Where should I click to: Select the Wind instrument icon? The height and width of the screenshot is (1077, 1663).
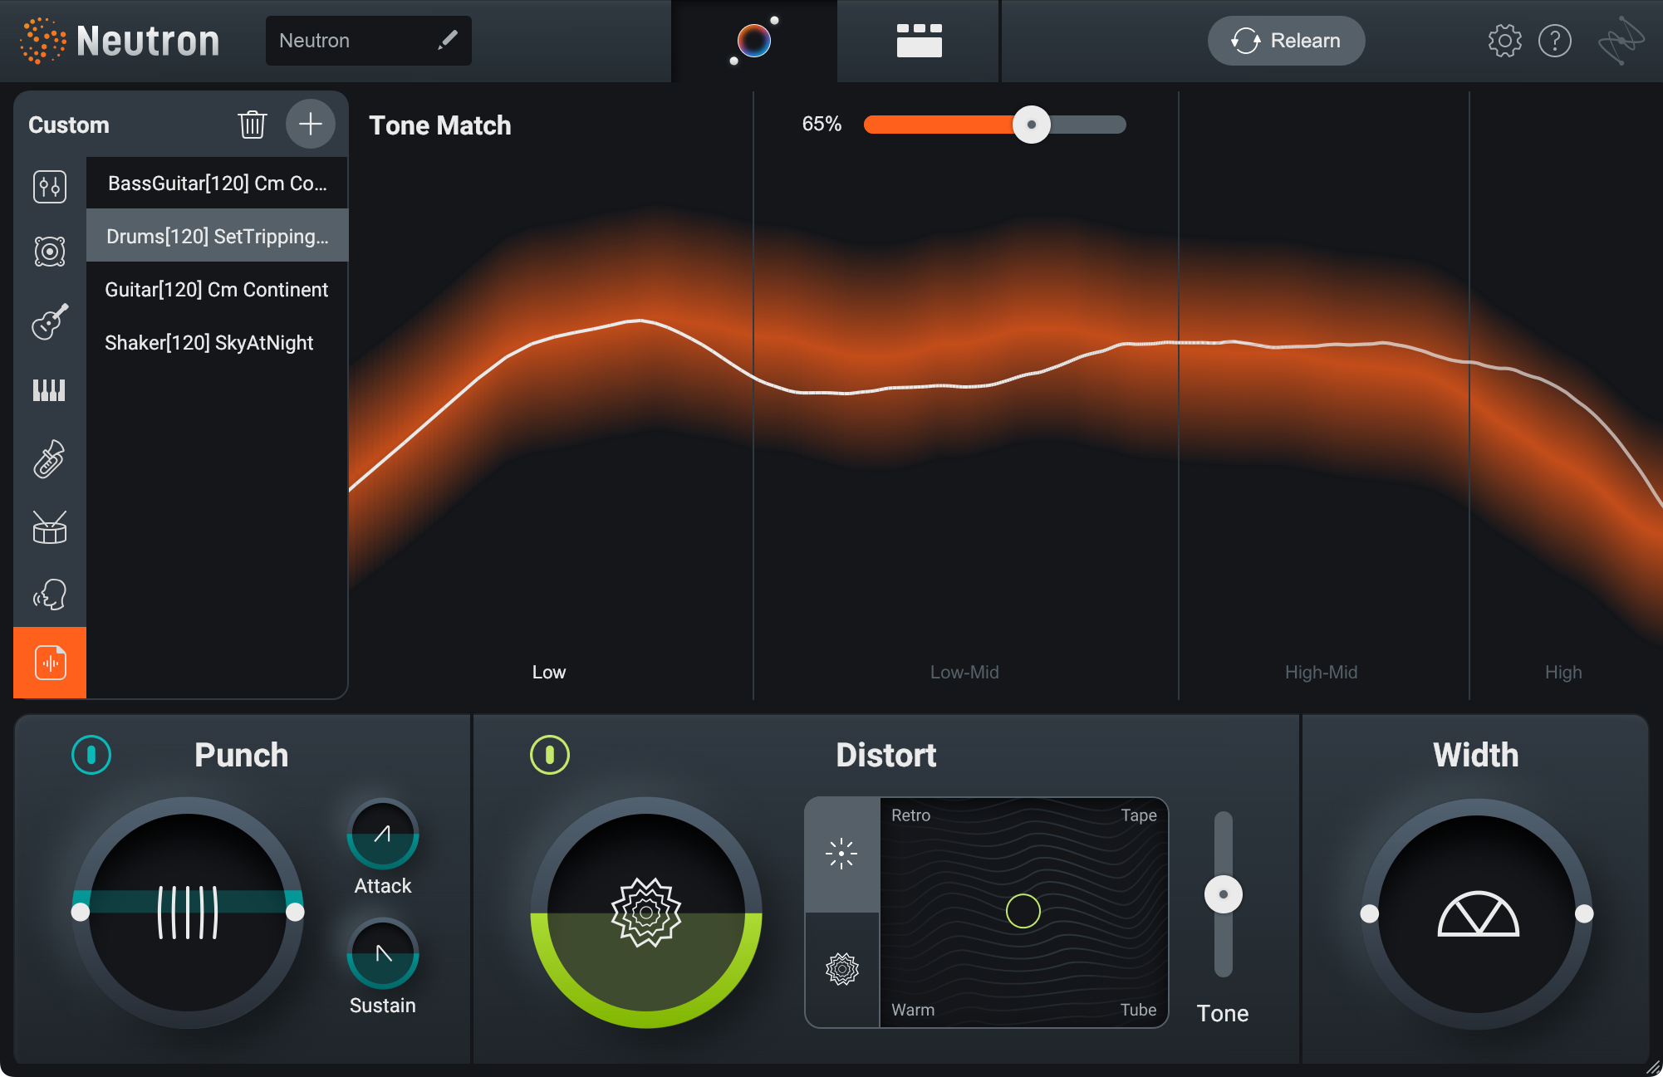(48, 459)
